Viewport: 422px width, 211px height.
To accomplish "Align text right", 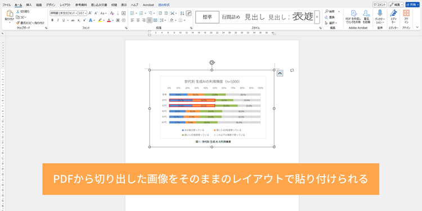I will coord(143,20).
